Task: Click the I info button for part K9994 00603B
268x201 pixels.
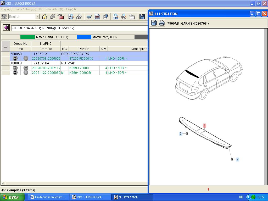Action: [15, 72]
